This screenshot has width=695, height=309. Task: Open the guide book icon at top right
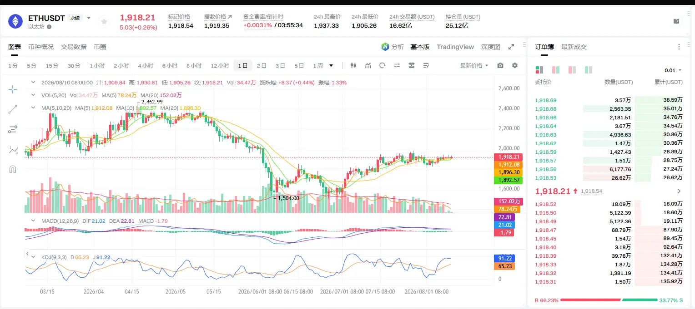coord(676,21)
